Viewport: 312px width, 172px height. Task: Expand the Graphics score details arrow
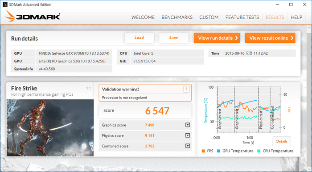pos(188,125)
